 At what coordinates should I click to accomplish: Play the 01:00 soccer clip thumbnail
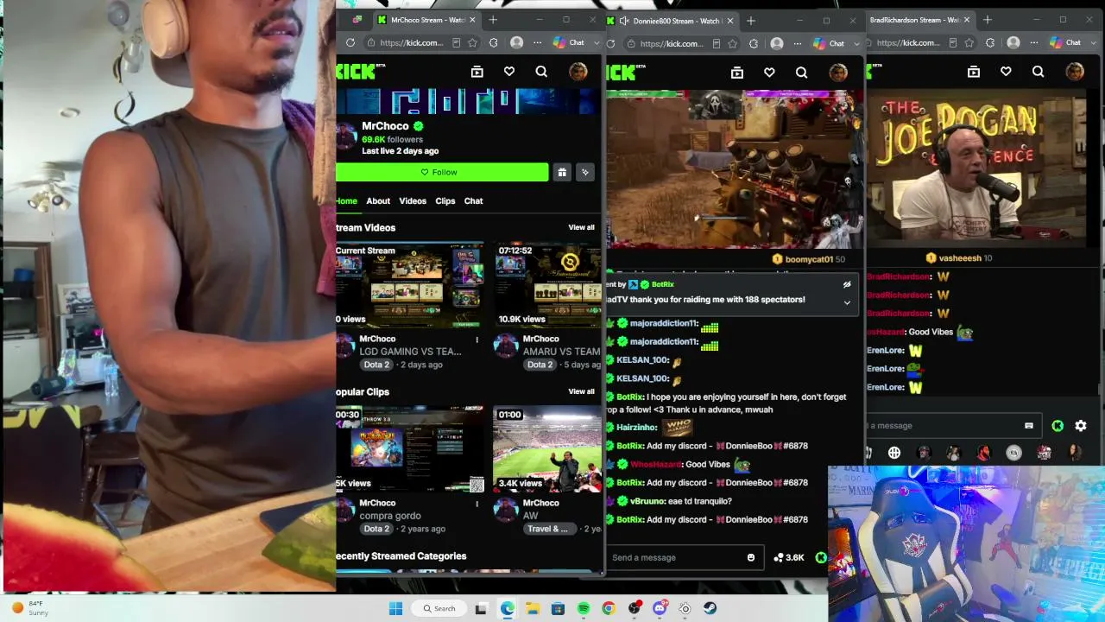(547, 449)
